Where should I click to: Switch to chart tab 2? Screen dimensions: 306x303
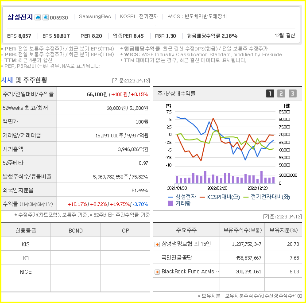click(281, 93)
